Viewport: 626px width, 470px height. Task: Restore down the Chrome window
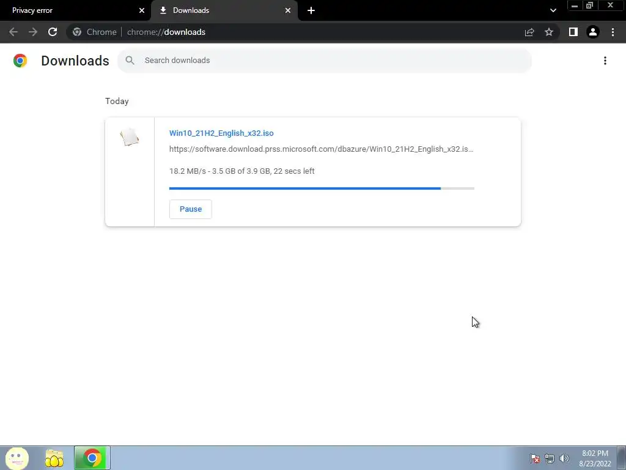[x=590, y=6]
